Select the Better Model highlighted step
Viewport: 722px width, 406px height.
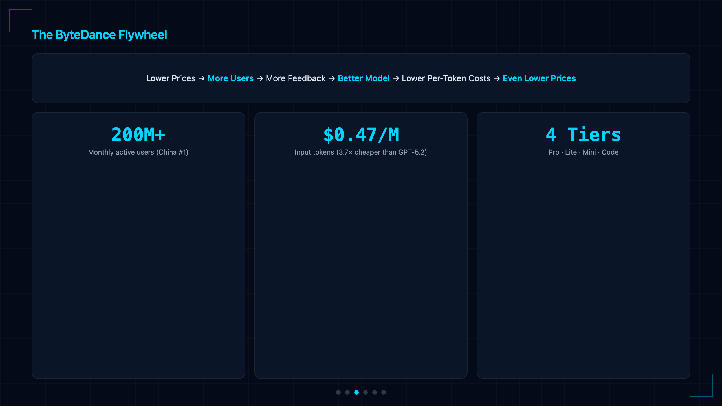pyautogui.click(x=364, y=78)
